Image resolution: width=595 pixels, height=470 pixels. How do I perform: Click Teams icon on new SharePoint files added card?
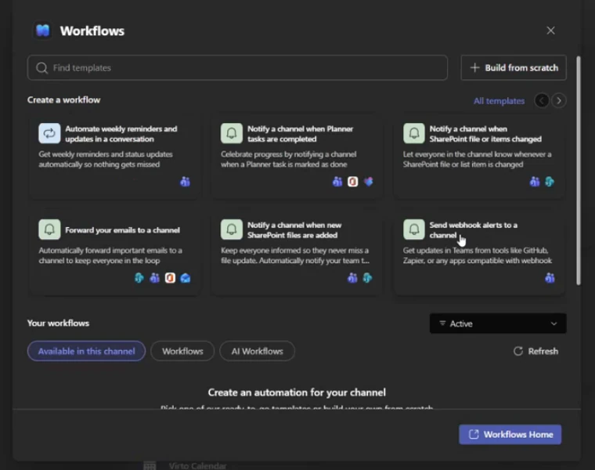point(352,278)
